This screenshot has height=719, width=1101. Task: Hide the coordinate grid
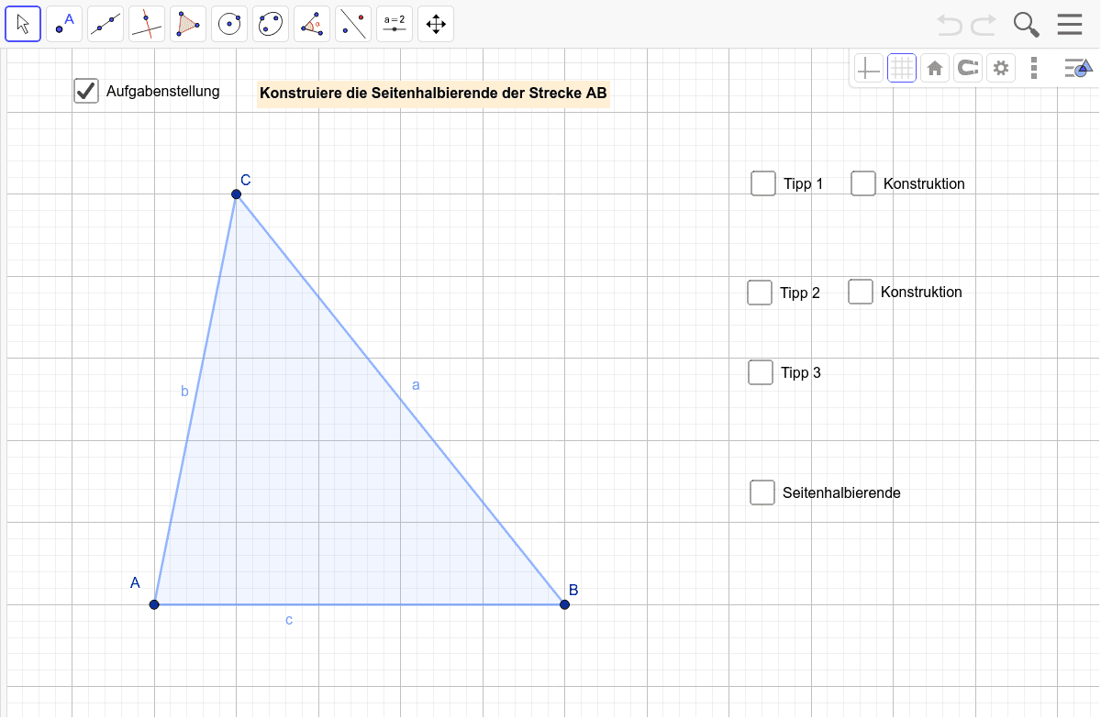tap(901, 68)
